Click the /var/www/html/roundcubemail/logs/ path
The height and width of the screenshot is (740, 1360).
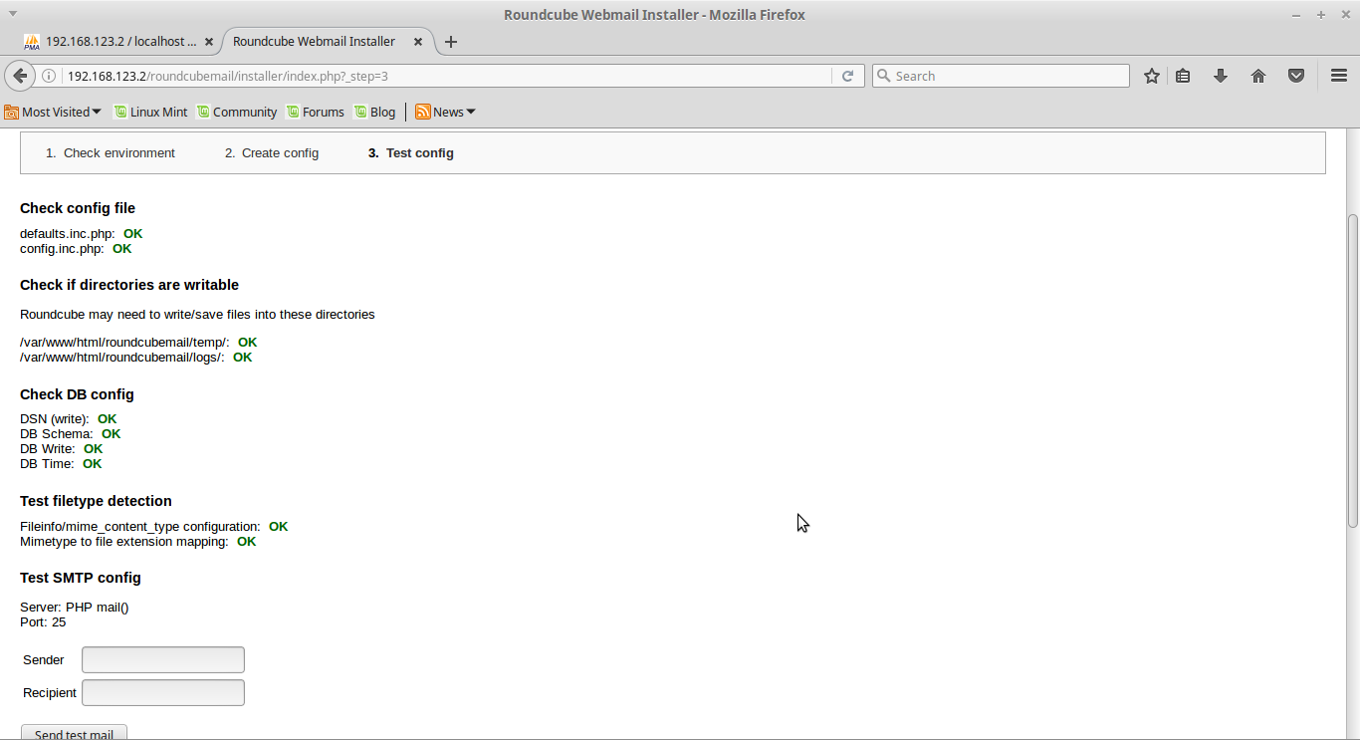pos(122,357)
